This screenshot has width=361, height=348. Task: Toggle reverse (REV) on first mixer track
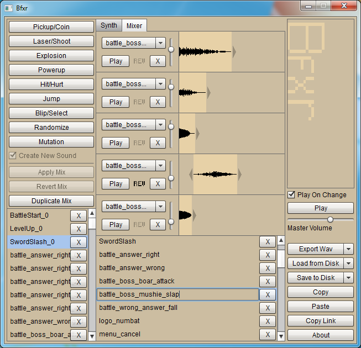point(139,61)
